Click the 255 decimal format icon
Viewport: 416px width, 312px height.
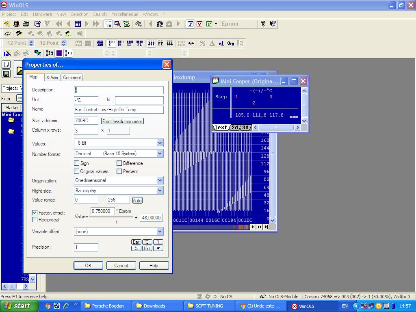point(151,43)
